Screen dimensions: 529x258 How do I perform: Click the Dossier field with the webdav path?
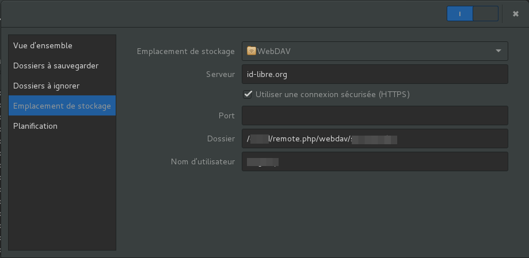coord(374,138)
